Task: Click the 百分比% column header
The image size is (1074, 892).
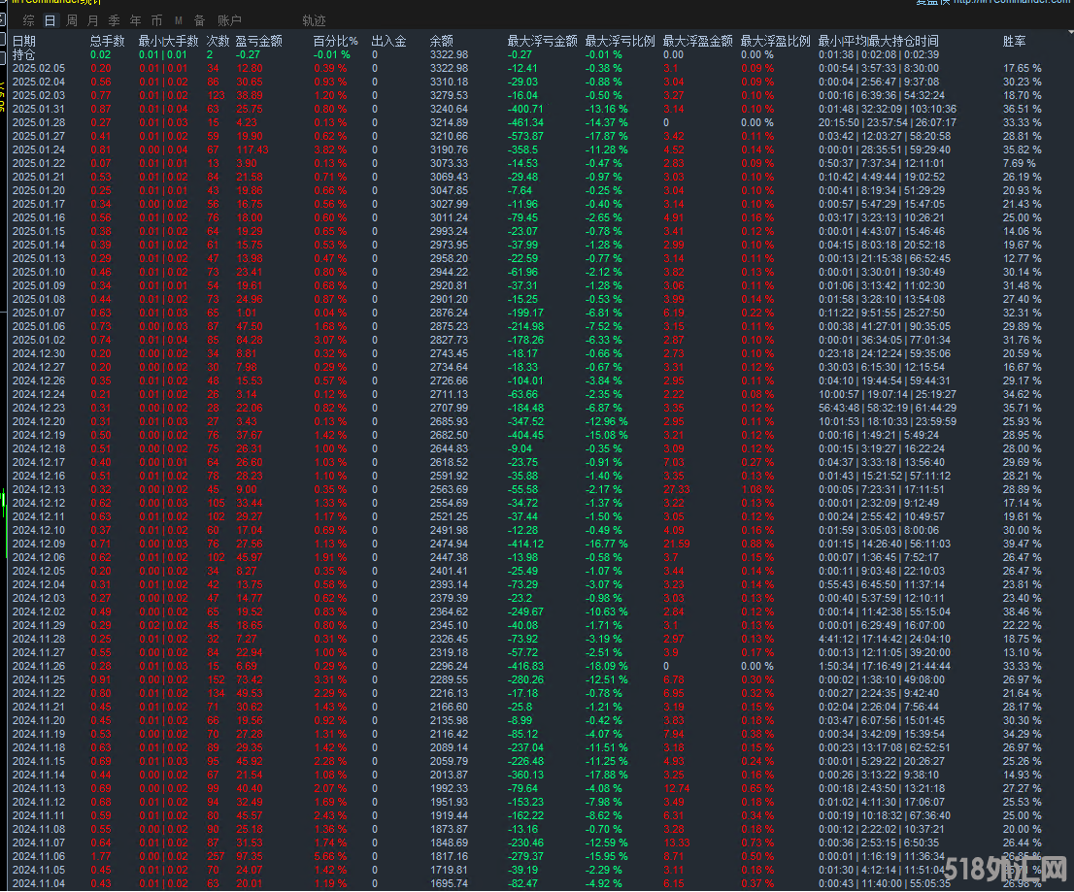Action: coord(336,41)
